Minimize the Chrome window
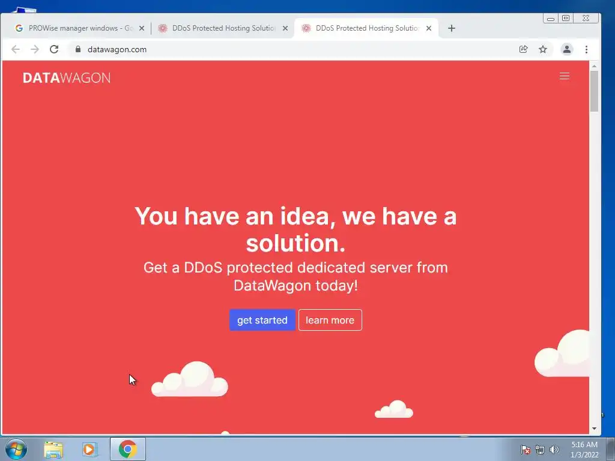Image resolution: width=615 pixels, height=461 pixels. point(551,19)
